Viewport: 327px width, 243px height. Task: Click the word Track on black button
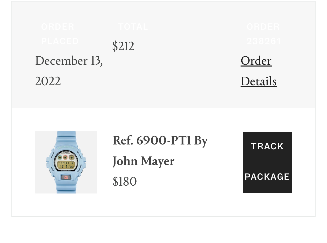[x=267, y=146]
